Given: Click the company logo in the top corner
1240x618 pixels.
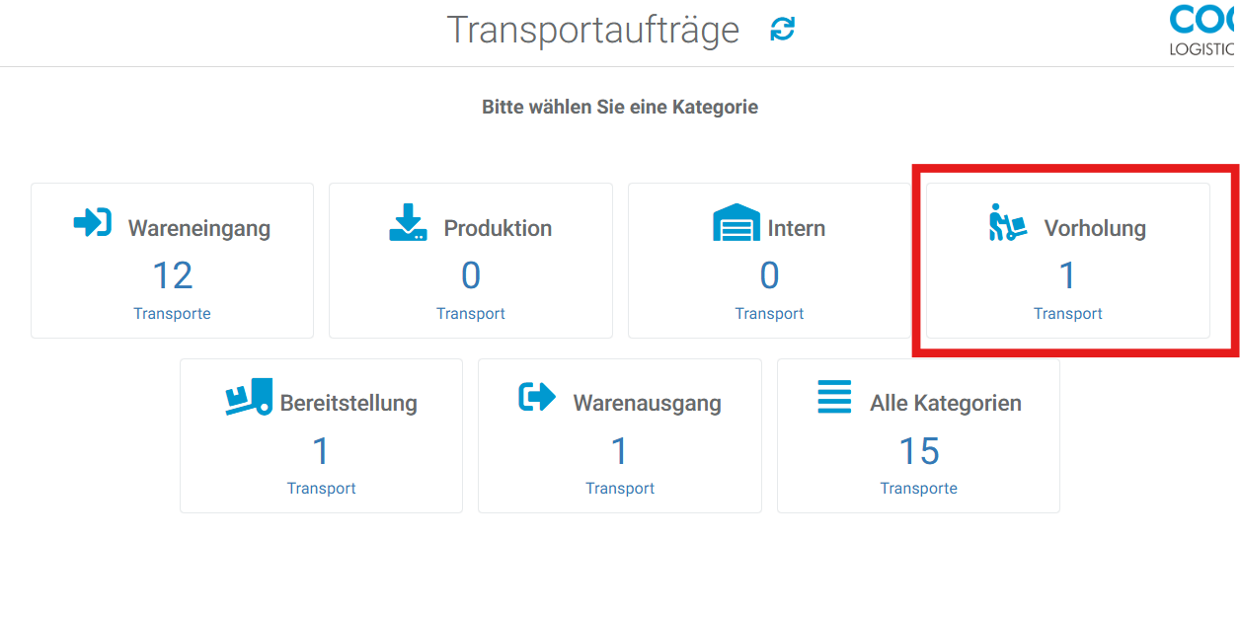Looking at the screenshot, I should click(x=1203, y=32).
